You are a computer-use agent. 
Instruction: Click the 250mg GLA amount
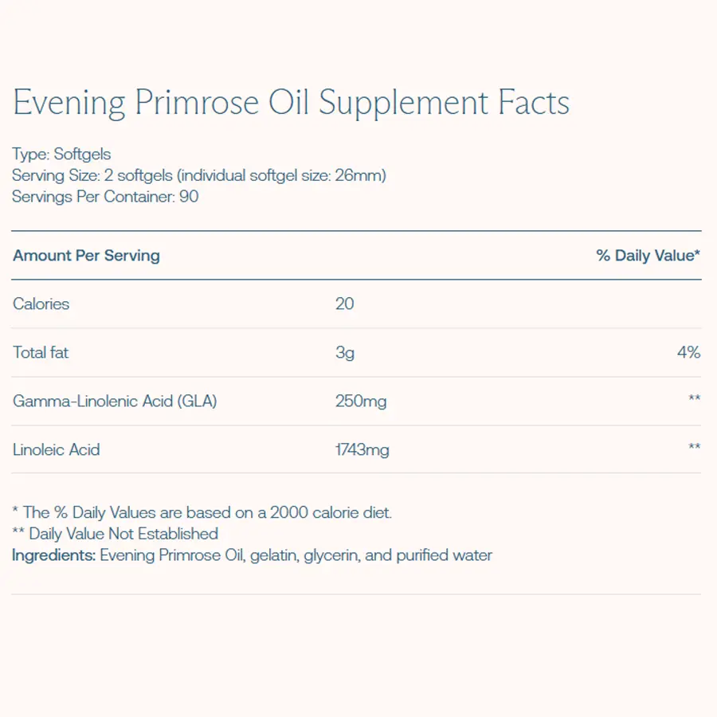[x=361, y=401]
